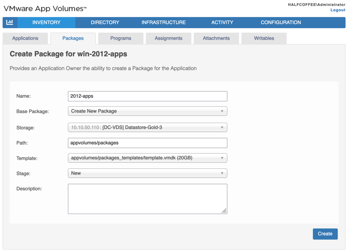Switch to the Writables tab
This screenshot has height=252, width=350.
coord(264,38)
